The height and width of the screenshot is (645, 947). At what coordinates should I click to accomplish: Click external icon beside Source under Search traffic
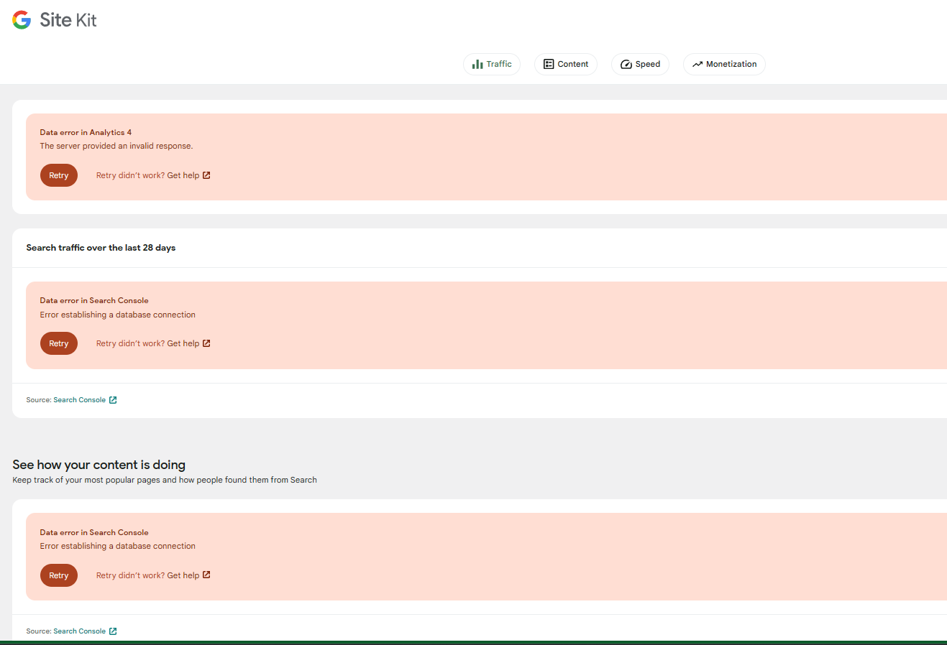pyautogui.click(x=113, y=400)
